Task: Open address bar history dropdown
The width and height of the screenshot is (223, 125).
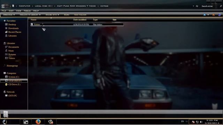Action: [193, 6]
